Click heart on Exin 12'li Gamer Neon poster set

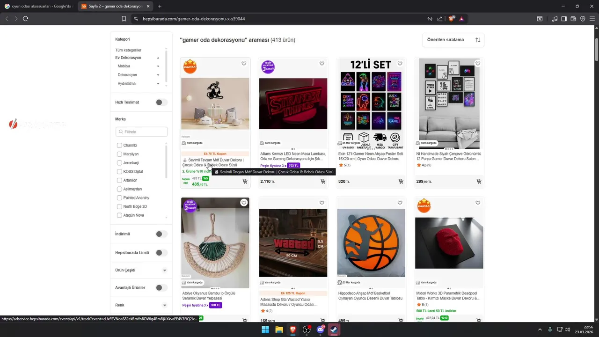pos(400,64)
